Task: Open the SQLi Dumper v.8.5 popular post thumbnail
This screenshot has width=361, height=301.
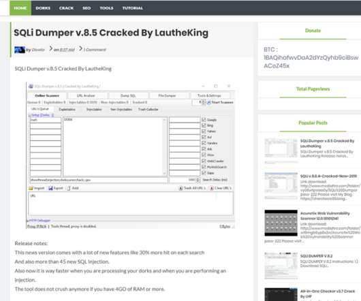Action: (x=281, y=150)
